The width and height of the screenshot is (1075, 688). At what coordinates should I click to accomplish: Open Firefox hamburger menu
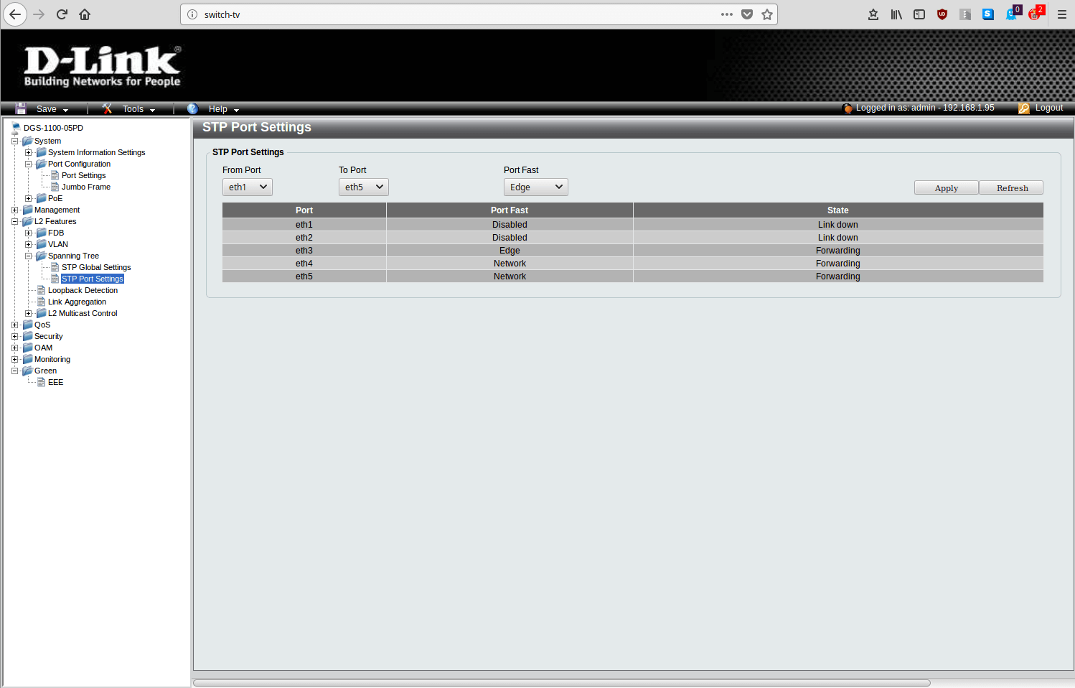click(x=1062, y=14)
